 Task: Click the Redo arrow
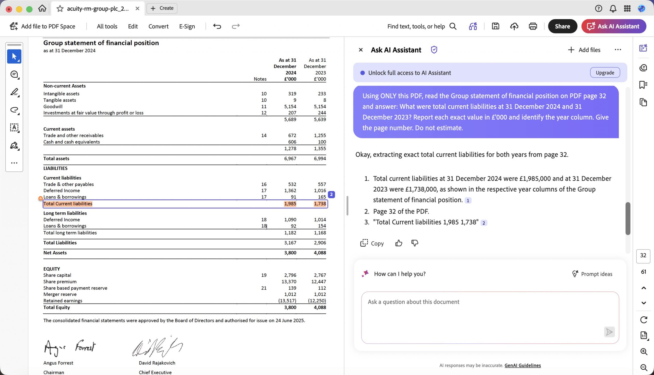[236, 26]
